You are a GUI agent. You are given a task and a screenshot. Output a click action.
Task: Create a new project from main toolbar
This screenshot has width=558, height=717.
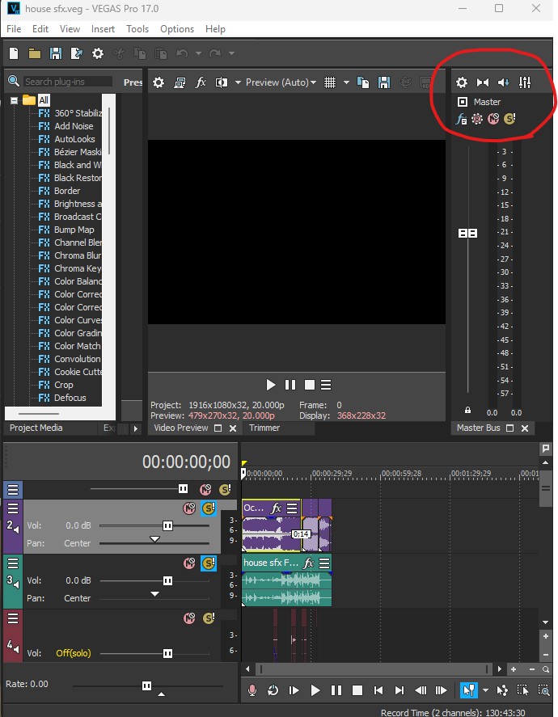[14, 53]
